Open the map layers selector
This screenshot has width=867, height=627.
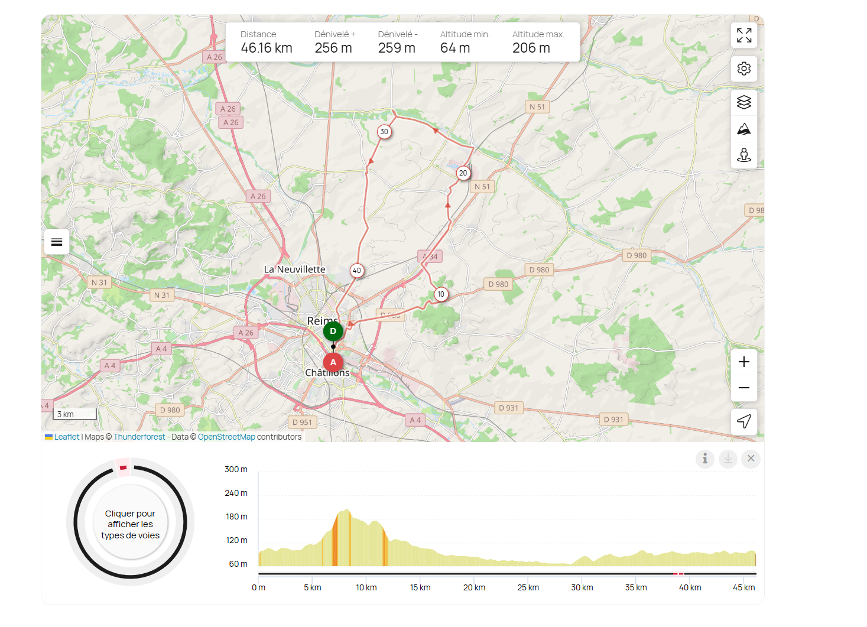pos(743,103)
